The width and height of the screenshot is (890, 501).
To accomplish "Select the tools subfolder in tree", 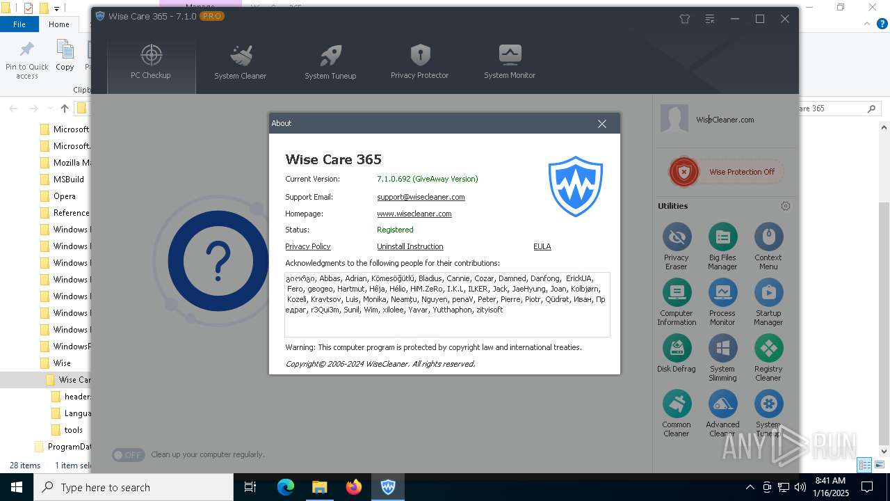I will (73, 430).
